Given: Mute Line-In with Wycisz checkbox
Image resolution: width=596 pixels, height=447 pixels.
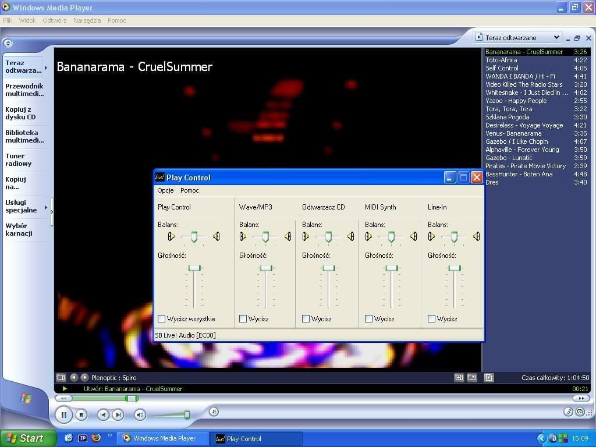Looking at the screenshot, I should pos(431,318).
